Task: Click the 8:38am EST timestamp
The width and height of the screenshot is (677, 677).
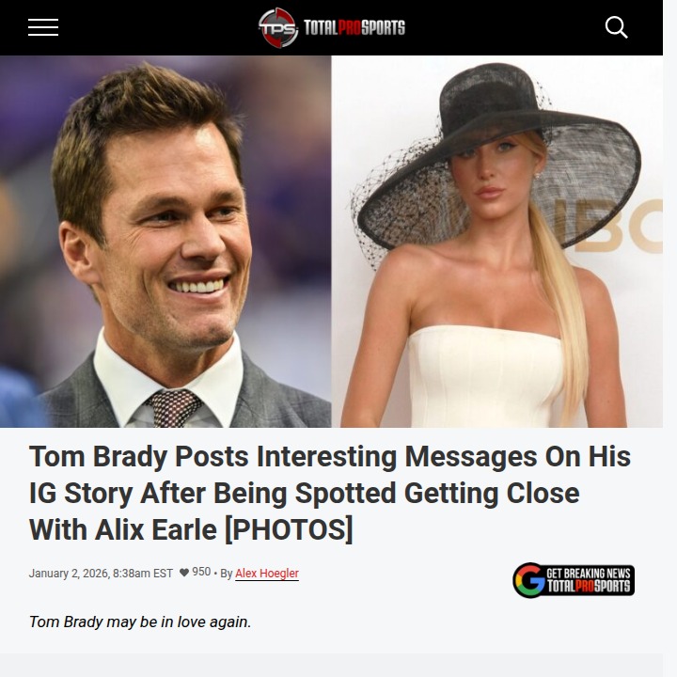Action: [143, 574]
